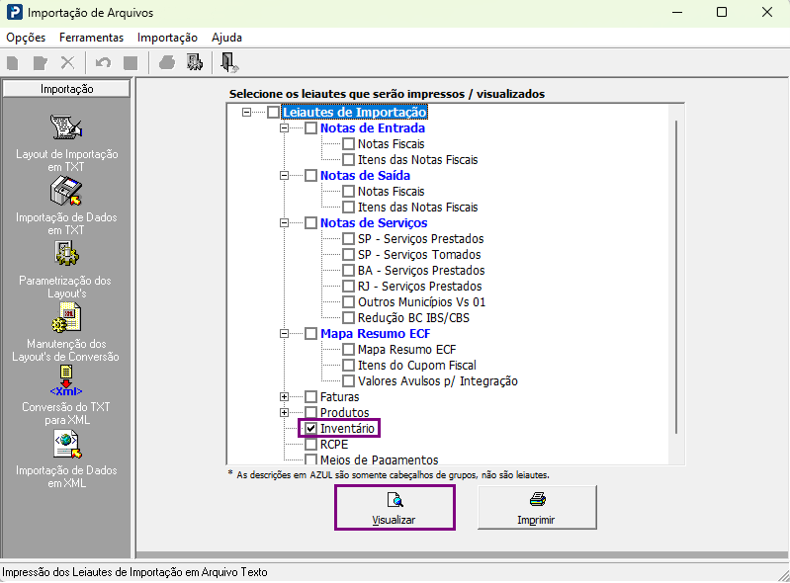Check Itens do Cupom Fiscal checkbox

coord(349,365)
